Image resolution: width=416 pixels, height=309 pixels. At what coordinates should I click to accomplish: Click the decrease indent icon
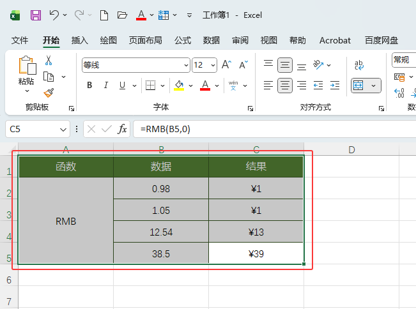click(318, 86)
